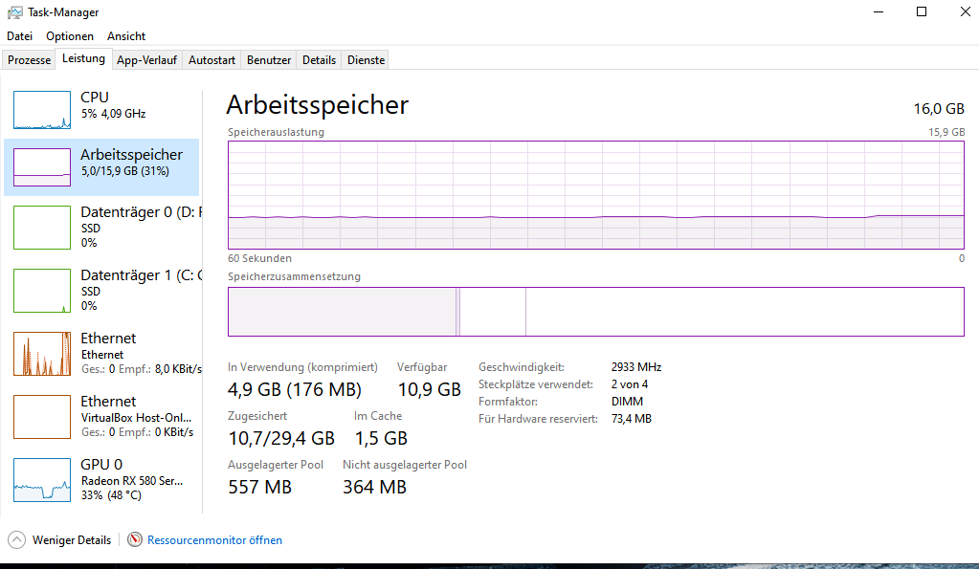The image size is (979, 569).
Task: Open the Datei menu
Action: tap(19, 36)
